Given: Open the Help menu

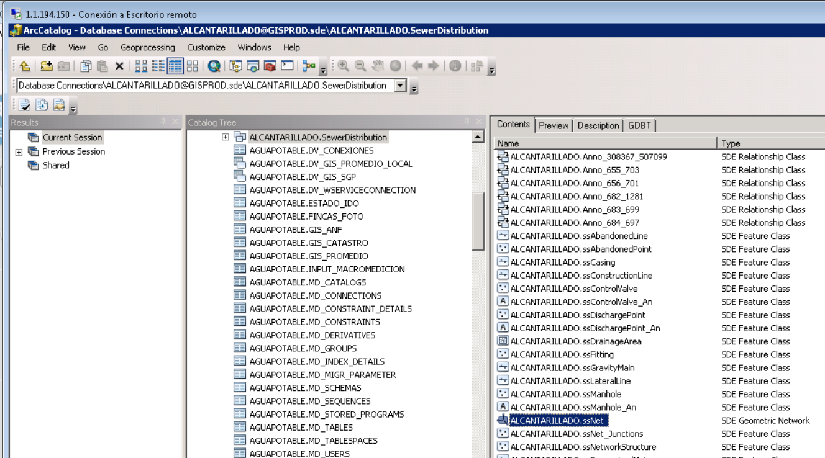Looking at the screenshot, I should pos(291,47).
